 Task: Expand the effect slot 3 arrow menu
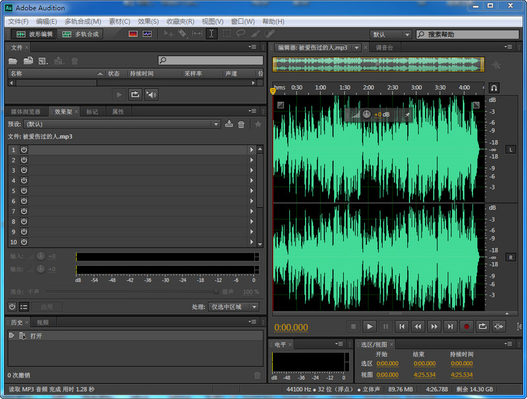(251, 170)
